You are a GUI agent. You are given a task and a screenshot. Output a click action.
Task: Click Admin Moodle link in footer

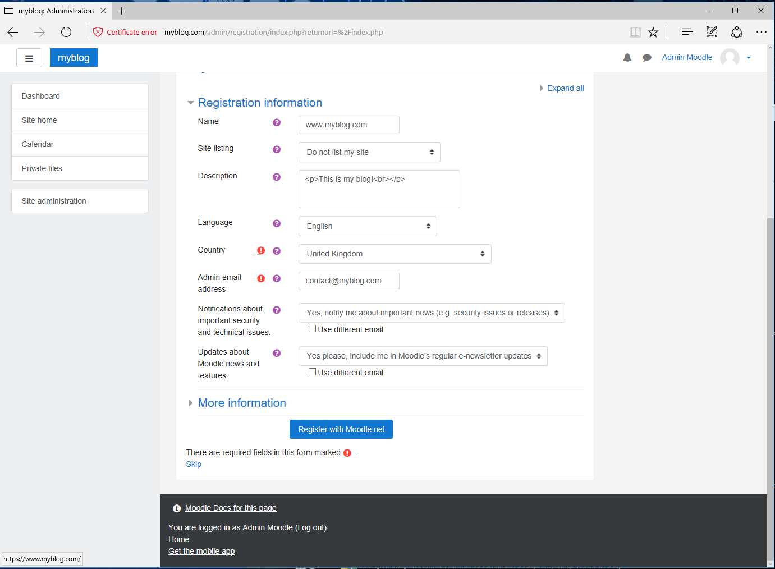click(268, 527)
